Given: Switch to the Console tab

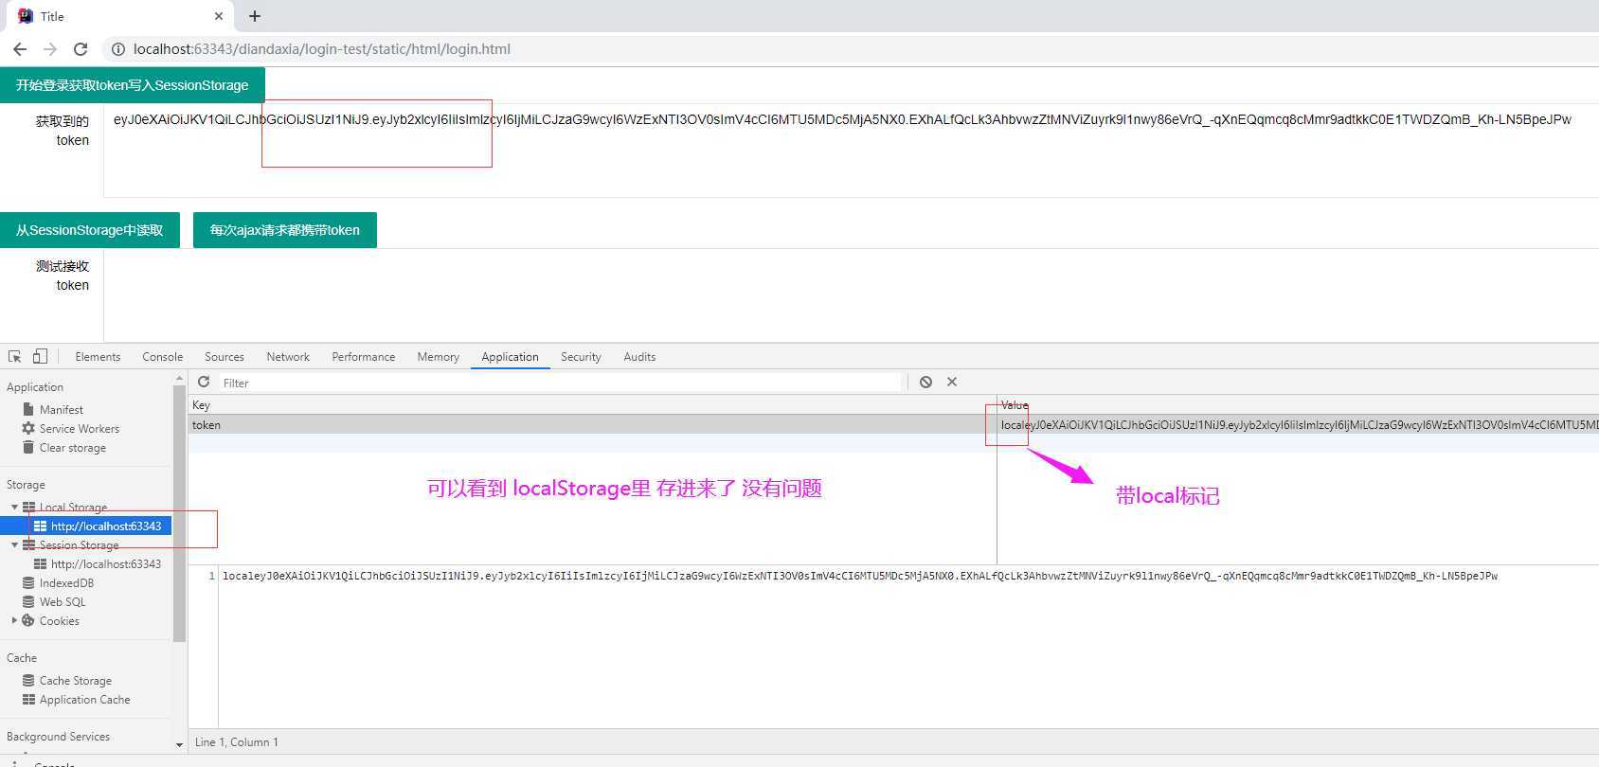Looking at the screenshot, I should click(x=162, y=357).
